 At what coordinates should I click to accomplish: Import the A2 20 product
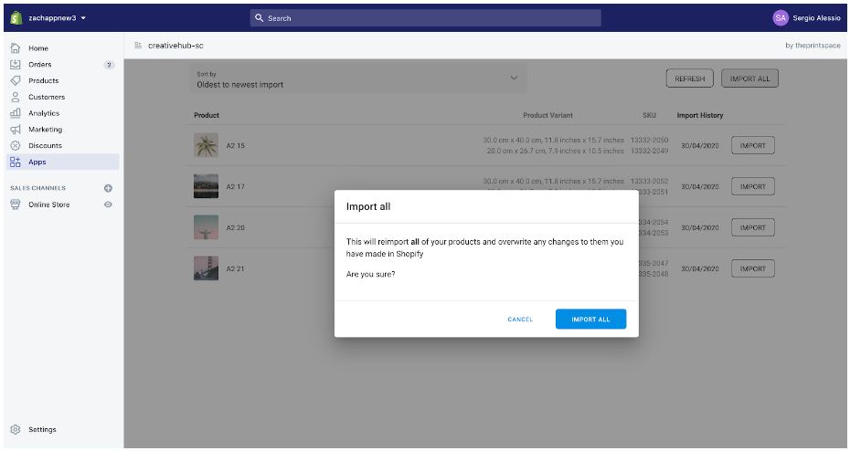click(x=752, y=228)
